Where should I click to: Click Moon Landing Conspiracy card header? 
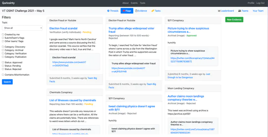[193, 89]
